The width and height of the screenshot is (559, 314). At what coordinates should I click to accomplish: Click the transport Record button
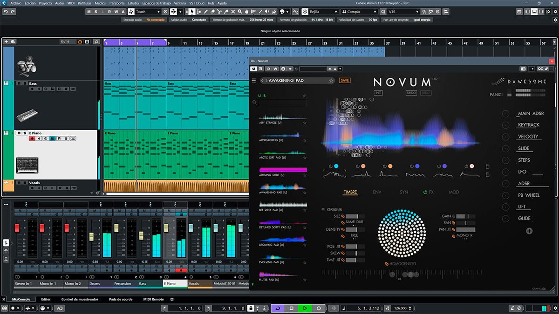click(319, 308)
